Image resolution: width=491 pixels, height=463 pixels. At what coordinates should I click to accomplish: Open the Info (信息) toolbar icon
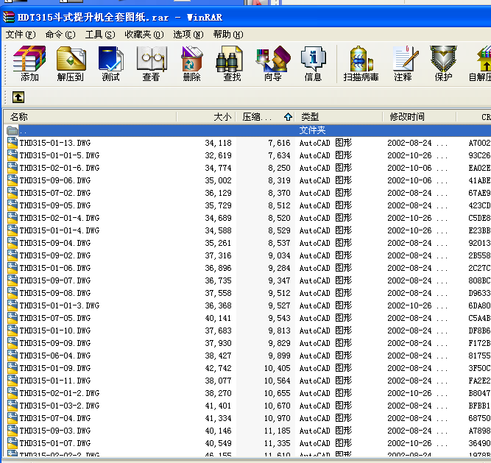coord(313,63)
